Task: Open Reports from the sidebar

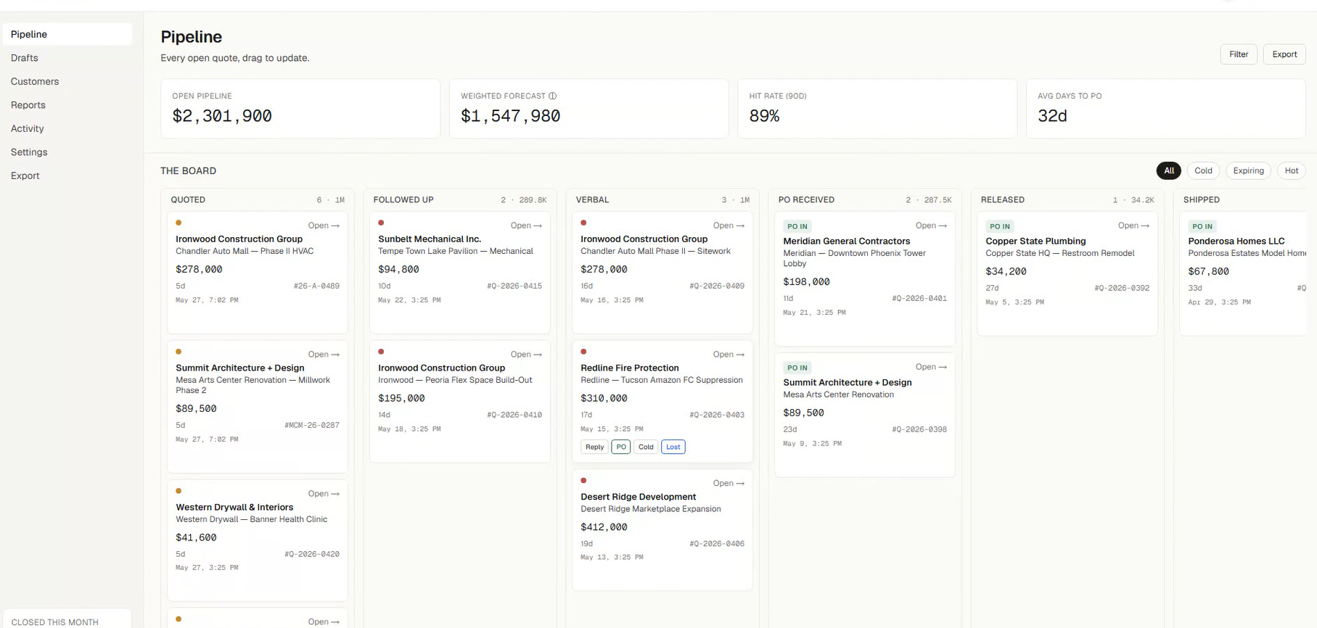Action: pos(28,105)
